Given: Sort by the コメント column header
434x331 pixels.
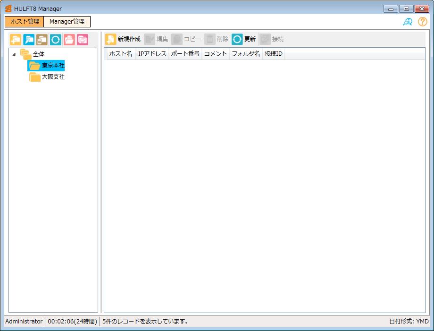Looking at the screenshot, I should click(x=215, y=53).
